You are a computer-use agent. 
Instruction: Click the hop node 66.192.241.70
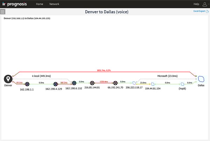(x=115, y=83)
